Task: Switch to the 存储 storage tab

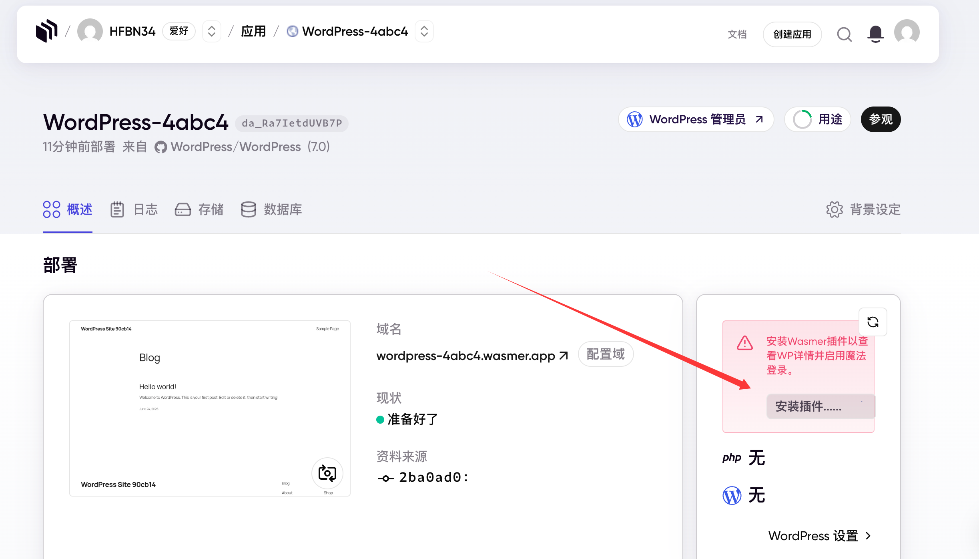Action: (199, 209)
